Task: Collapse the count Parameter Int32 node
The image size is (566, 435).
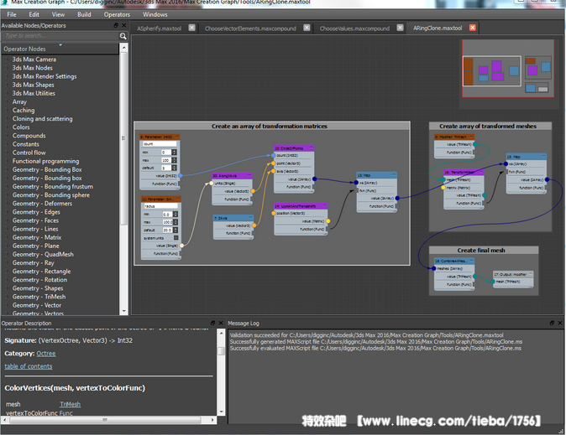Action: 177,137
